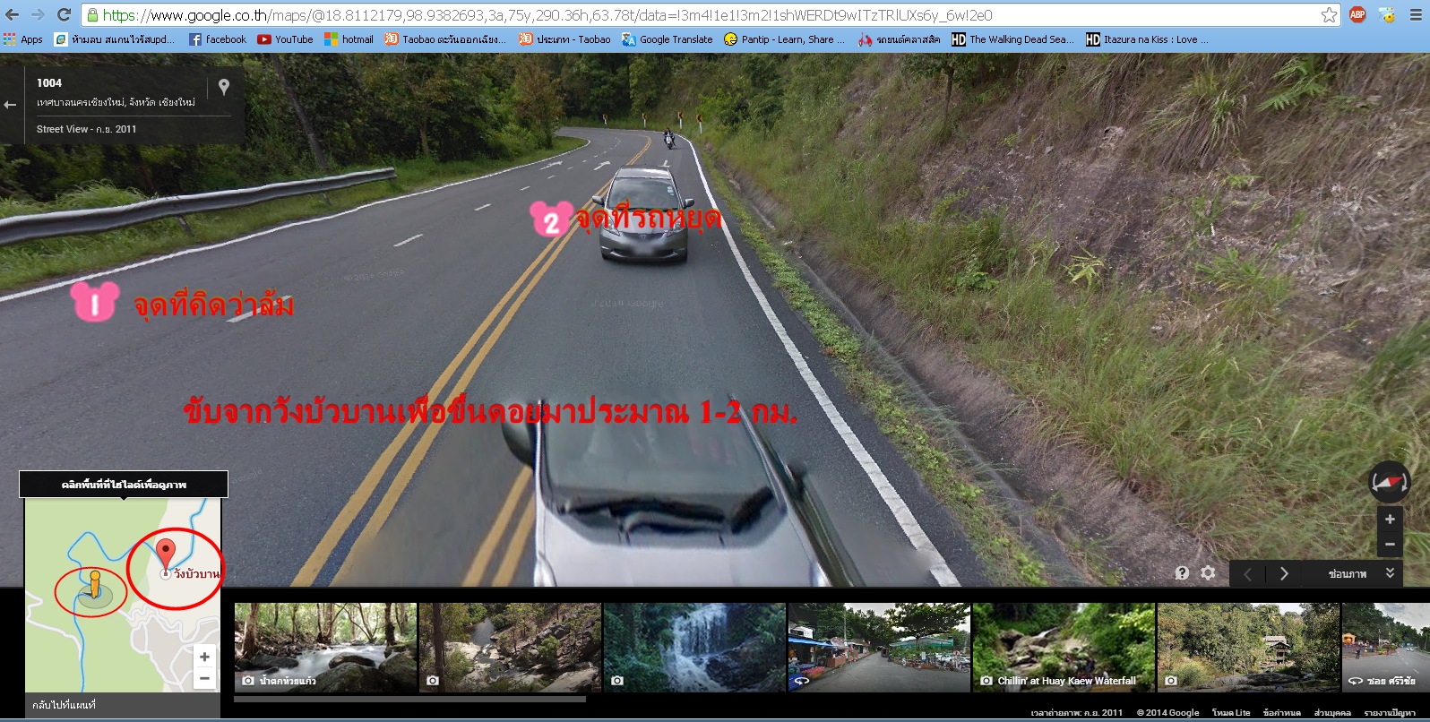1430x722 pixels.
Task: Rotate the view using the compass
Action: click(x=1389, y=482)
